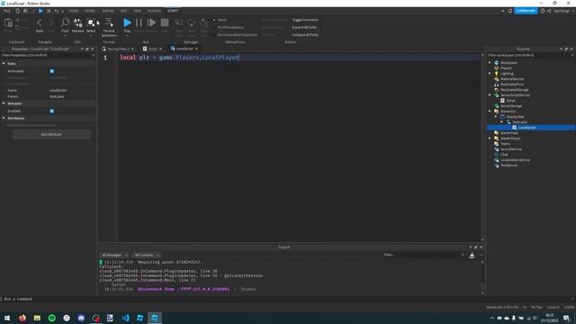Click Collapse All Folds action
The width and height of the screenshot is (576, 324).
(x=305, y=34)
